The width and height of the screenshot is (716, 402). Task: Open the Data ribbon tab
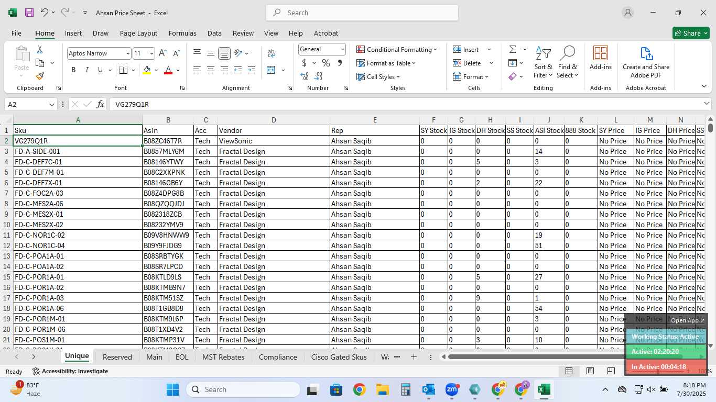(214, 33)
